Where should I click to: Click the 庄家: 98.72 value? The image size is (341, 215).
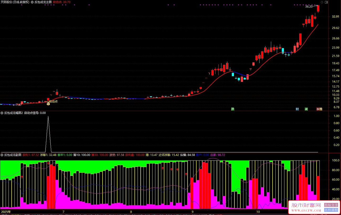click(x=218, y=155)
